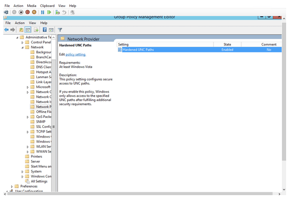
Task: Collapse the Network tree node
Action: point(23,47)
